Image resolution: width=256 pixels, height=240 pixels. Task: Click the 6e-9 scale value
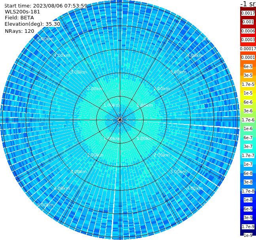[x=248, y=209]
